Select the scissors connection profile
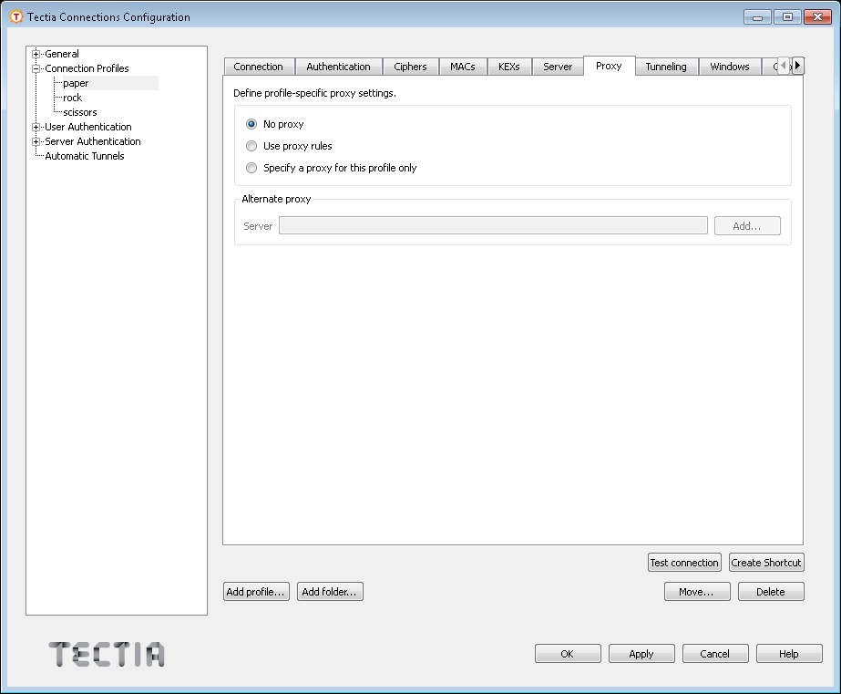 coord(78,112)
